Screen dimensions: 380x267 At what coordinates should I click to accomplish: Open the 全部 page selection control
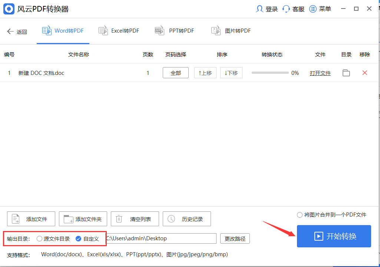click(x=175, y=73)
